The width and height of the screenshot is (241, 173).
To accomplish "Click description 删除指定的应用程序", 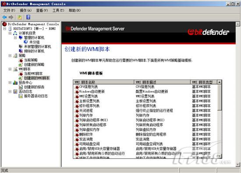I will (x=151, y=135).
